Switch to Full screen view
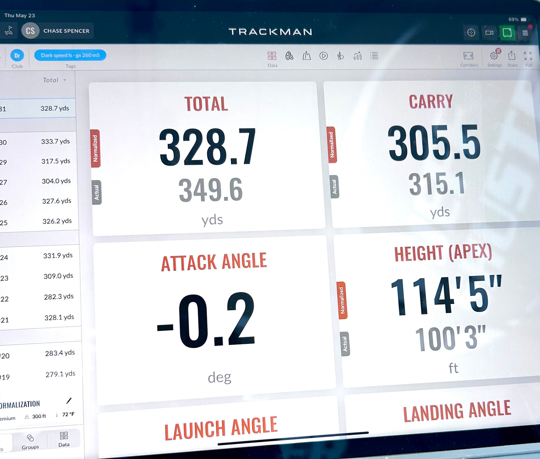The image size is (540, 459). click(x=528, y=59)
